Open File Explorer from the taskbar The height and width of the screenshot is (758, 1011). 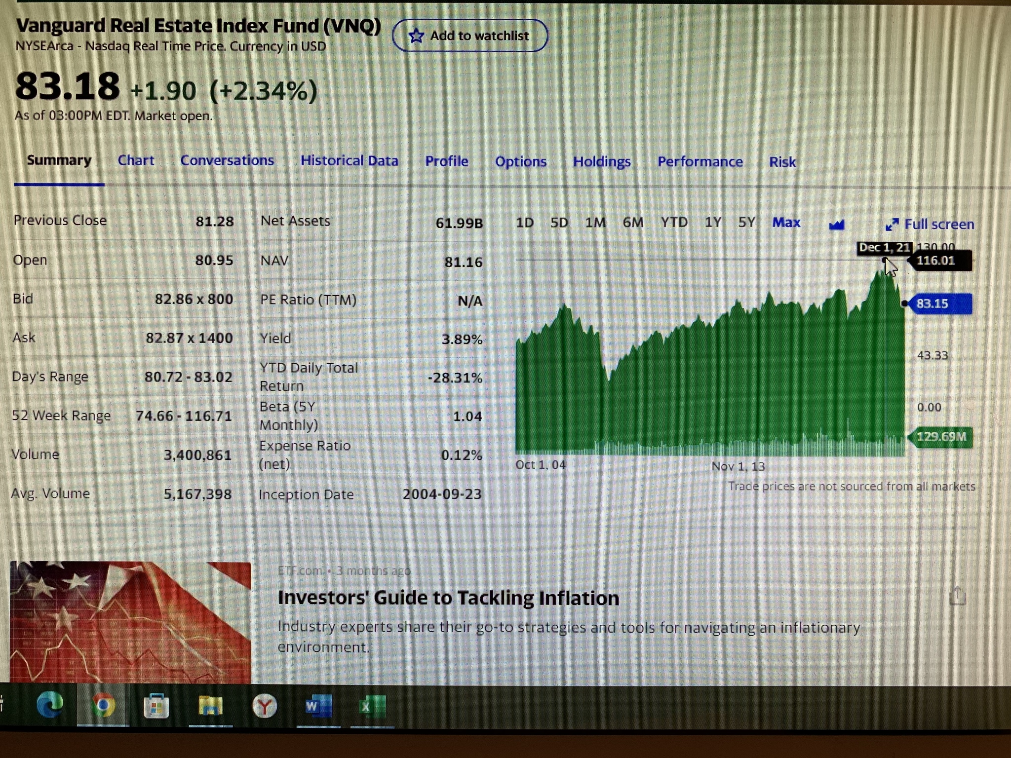coord(210,706)
